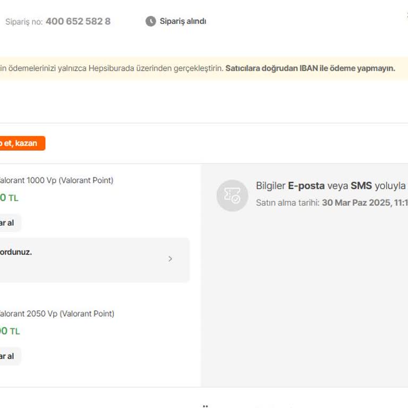Screen dimensions: 408x408
Task: Open the chevron arrow in the gray card
Action: tap(170, 259)
